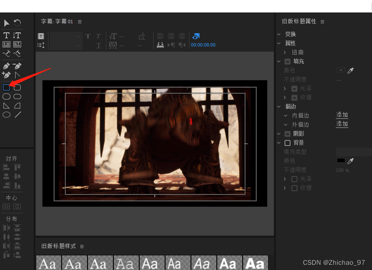This screenshot has width=372, height=270.
Task: Open the font style dropdown
Action: point(66,45)
